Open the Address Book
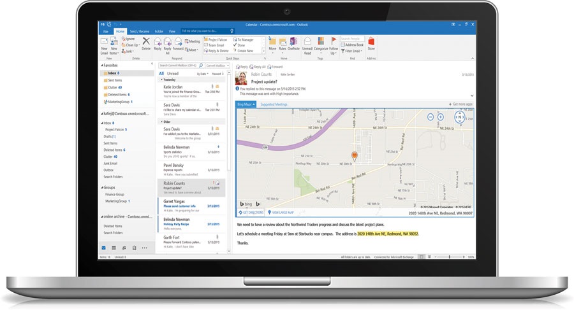The height and width of the screenshot is (310, 574). pos(352,45)
